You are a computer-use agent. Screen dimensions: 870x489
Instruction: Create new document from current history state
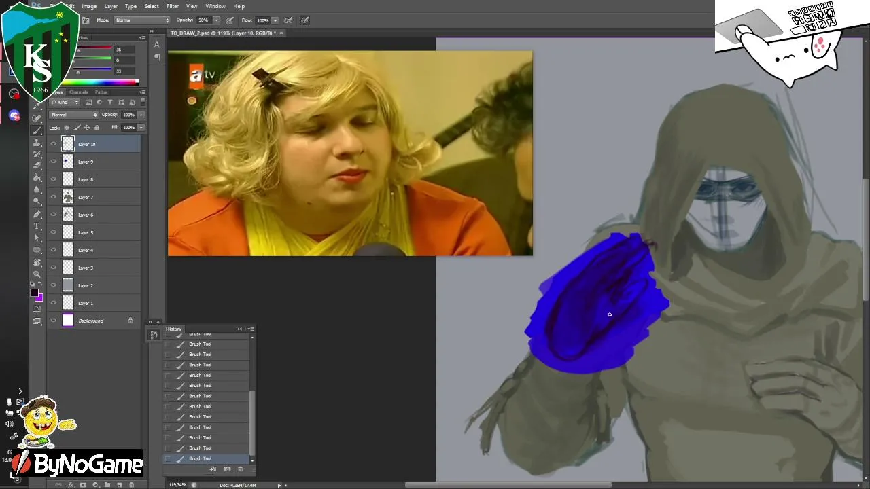(213, 469)
